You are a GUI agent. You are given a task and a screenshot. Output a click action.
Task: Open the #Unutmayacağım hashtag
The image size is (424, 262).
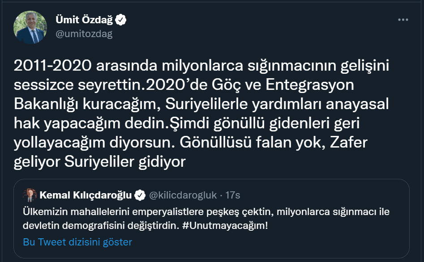[x=225, y=225]
